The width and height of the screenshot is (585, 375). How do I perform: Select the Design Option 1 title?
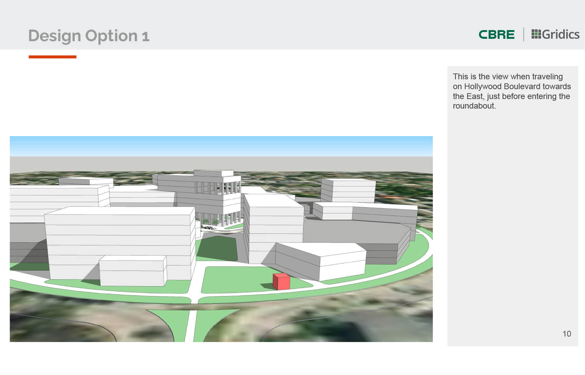(89, 36)
